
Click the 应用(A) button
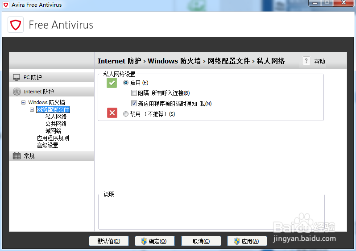pos(247,241)
